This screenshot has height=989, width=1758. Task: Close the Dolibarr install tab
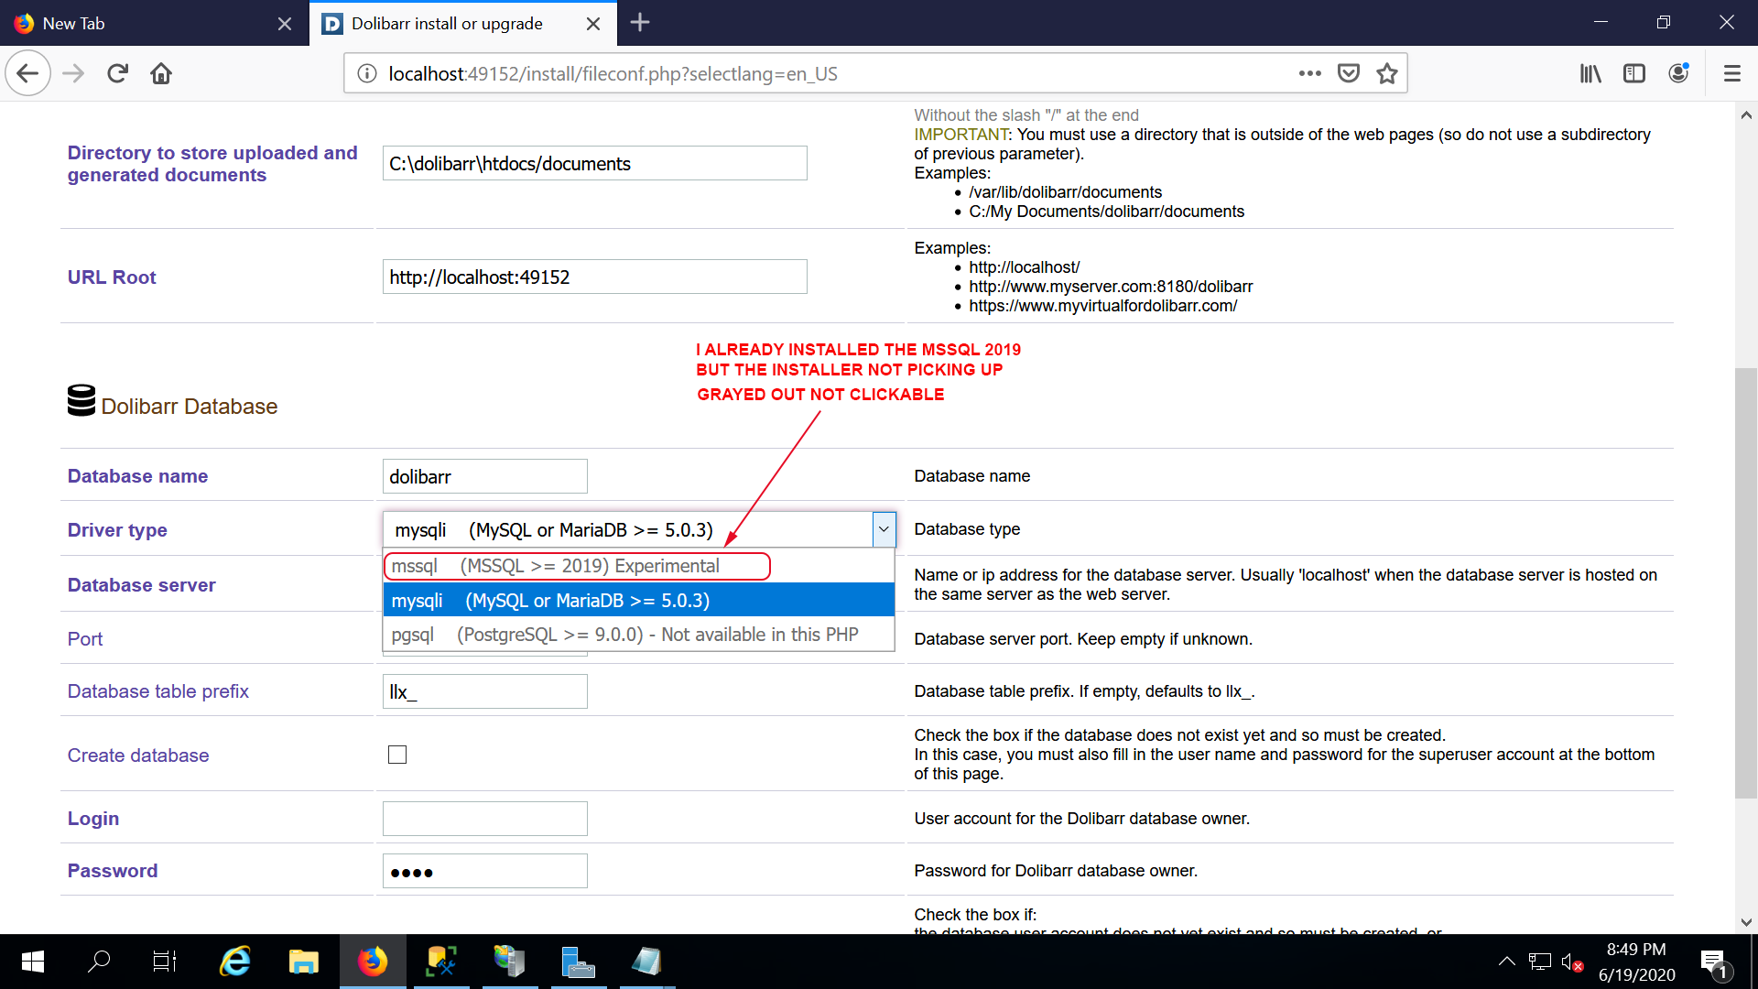click(x=593, y=24)
